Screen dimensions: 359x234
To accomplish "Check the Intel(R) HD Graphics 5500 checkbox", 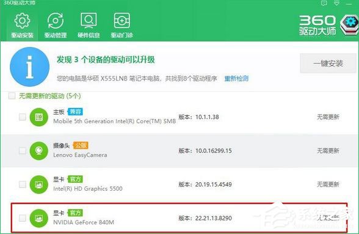I will [x=23, y=184].
